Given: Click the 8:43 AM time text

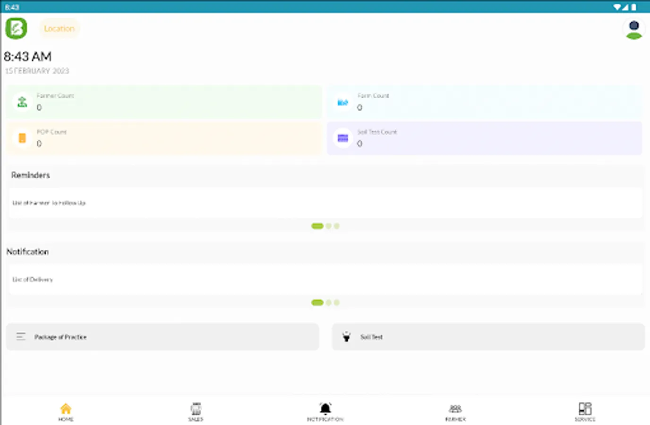Looking at the screenshot, I should click(x=27, y=57).
